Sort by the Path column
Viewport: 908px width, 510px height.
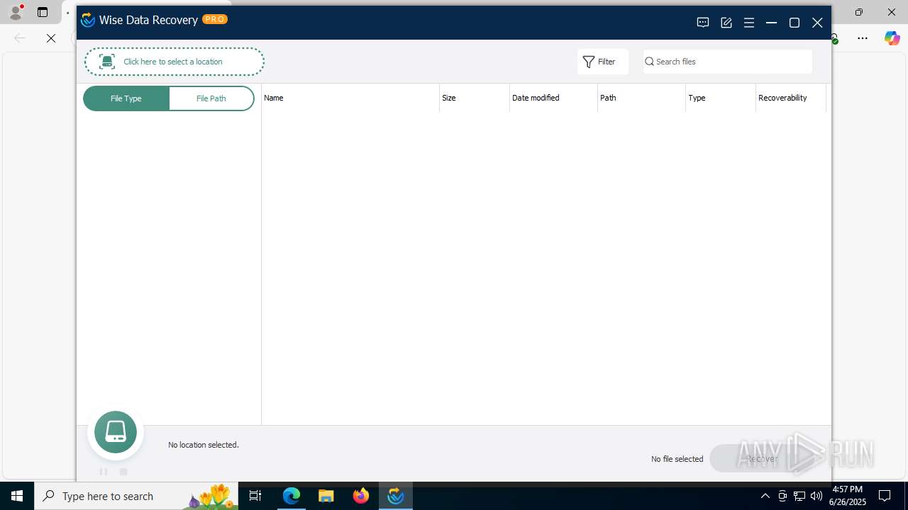tap(641, 98)
